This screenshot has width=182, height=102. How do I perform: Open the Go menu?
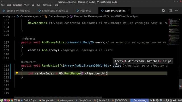(33, 5)
